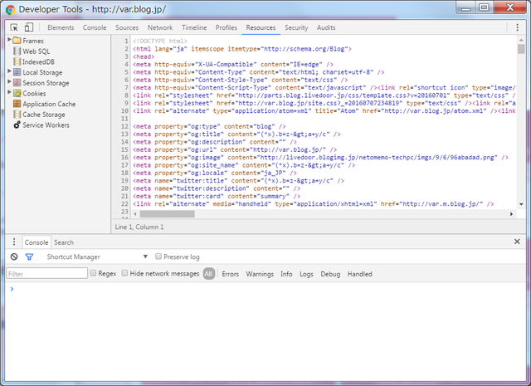531x386 pixels.
Task: Expand the Frames tree node
Action: [x=9, y=40]
